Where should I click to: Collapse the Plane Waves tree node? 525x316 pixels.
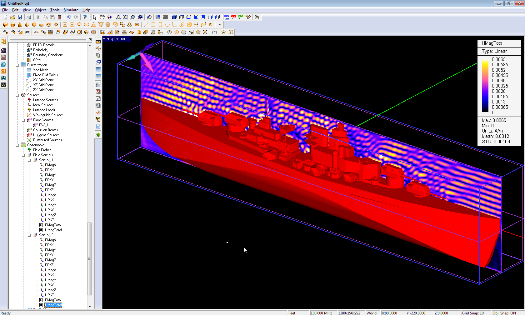[x=23, y=120]
